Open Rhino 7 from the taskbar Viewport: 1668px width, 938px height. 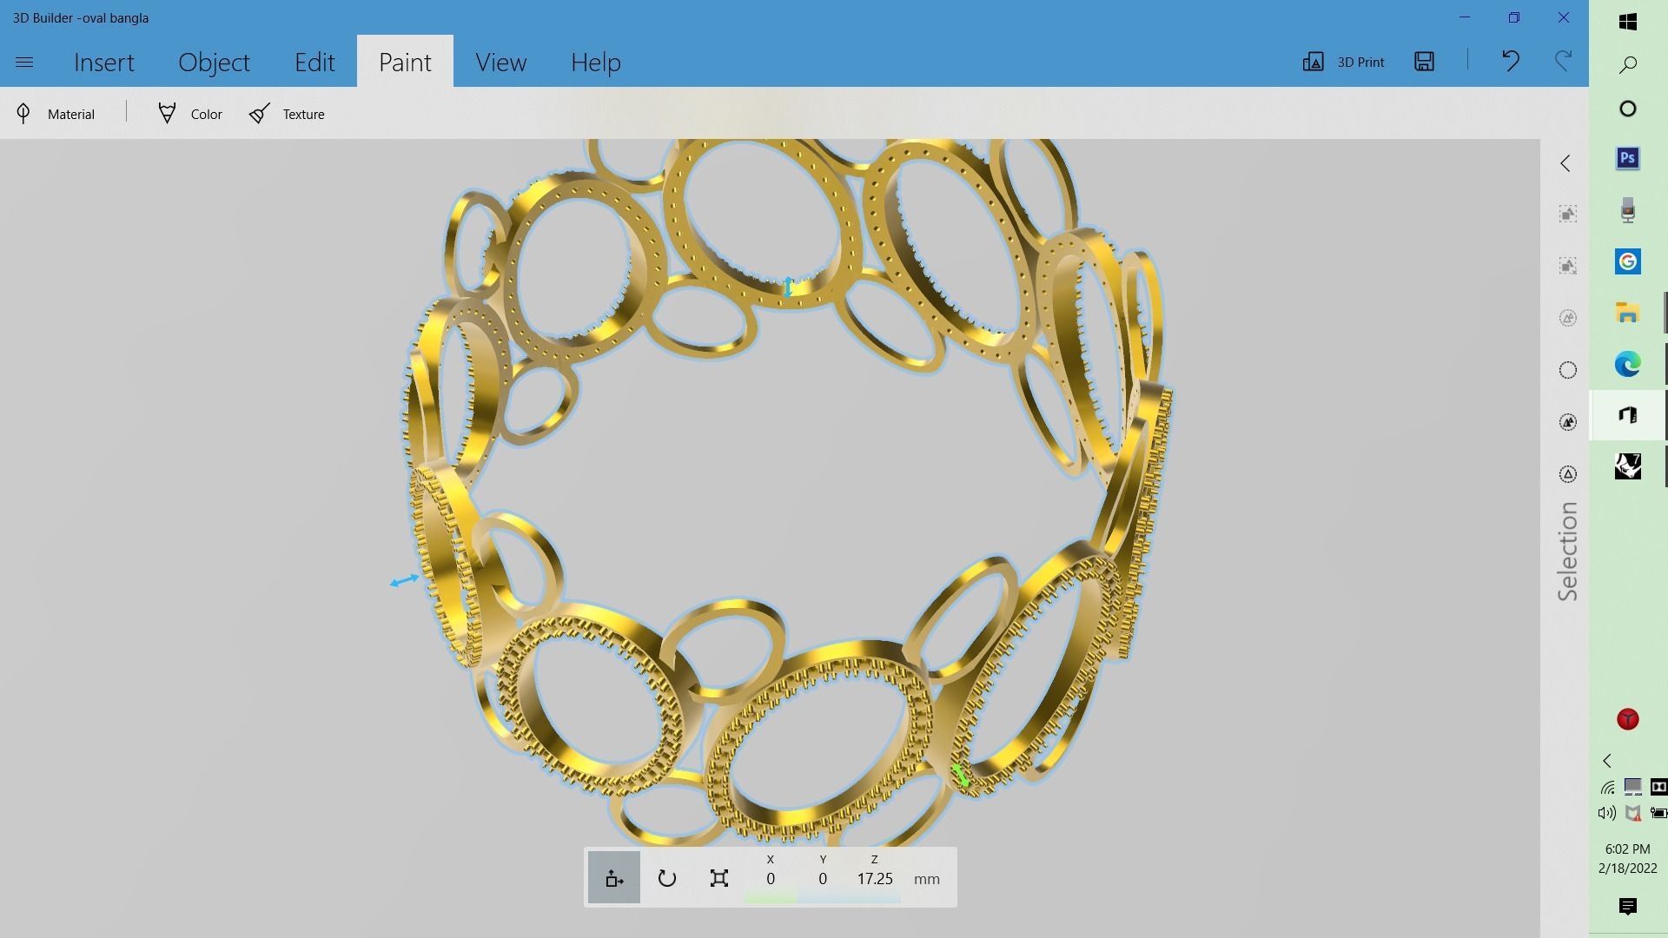coord(1628,466)
